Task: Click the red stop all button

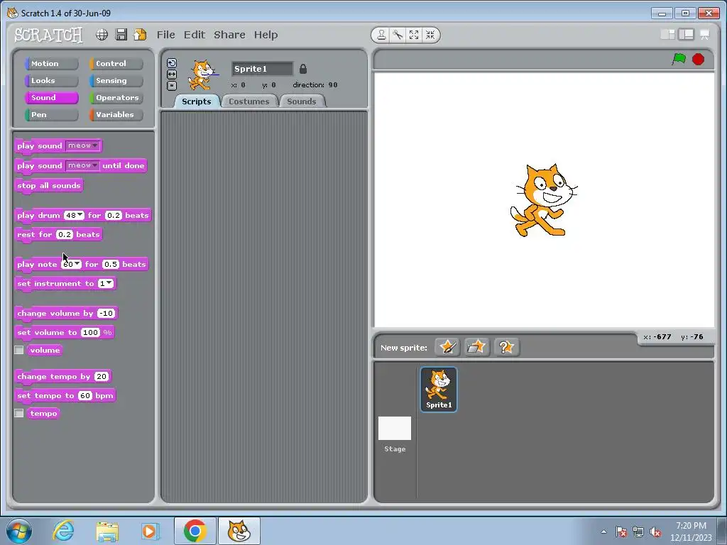Action: (698, 60)
